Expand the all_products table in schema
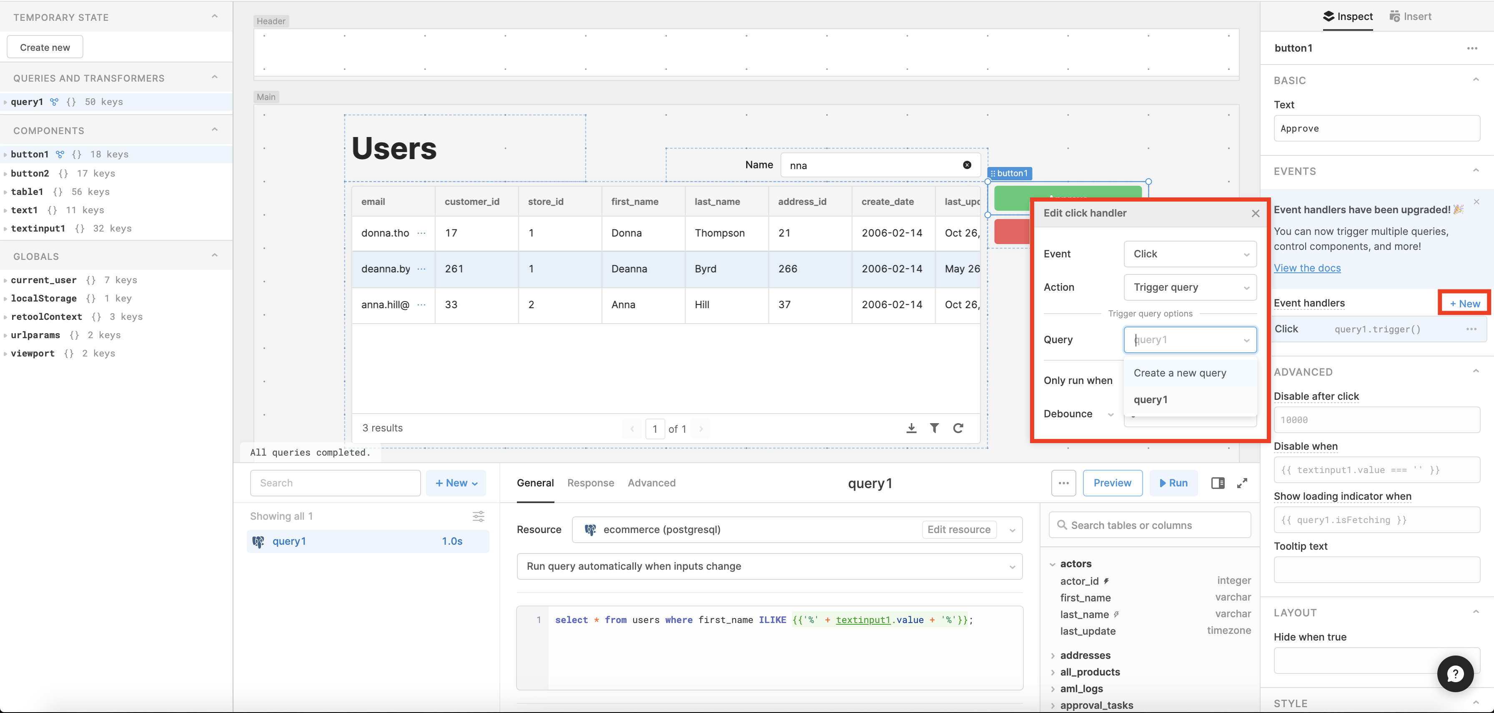This screenshot has height=713, width=1494. [x=1053, y=673]
